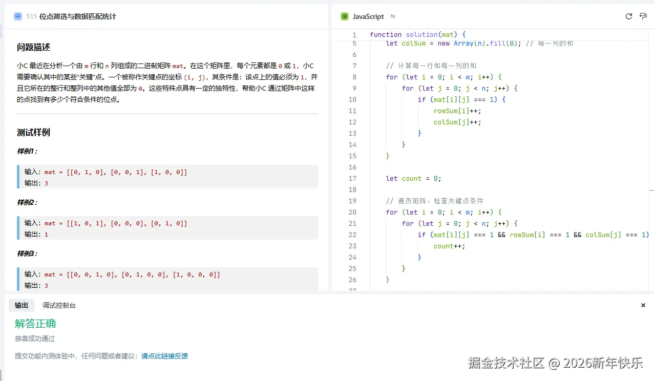Place cursor on the count++ line
Viewport: 654px width, 381px height.
[x=449, y=246]
